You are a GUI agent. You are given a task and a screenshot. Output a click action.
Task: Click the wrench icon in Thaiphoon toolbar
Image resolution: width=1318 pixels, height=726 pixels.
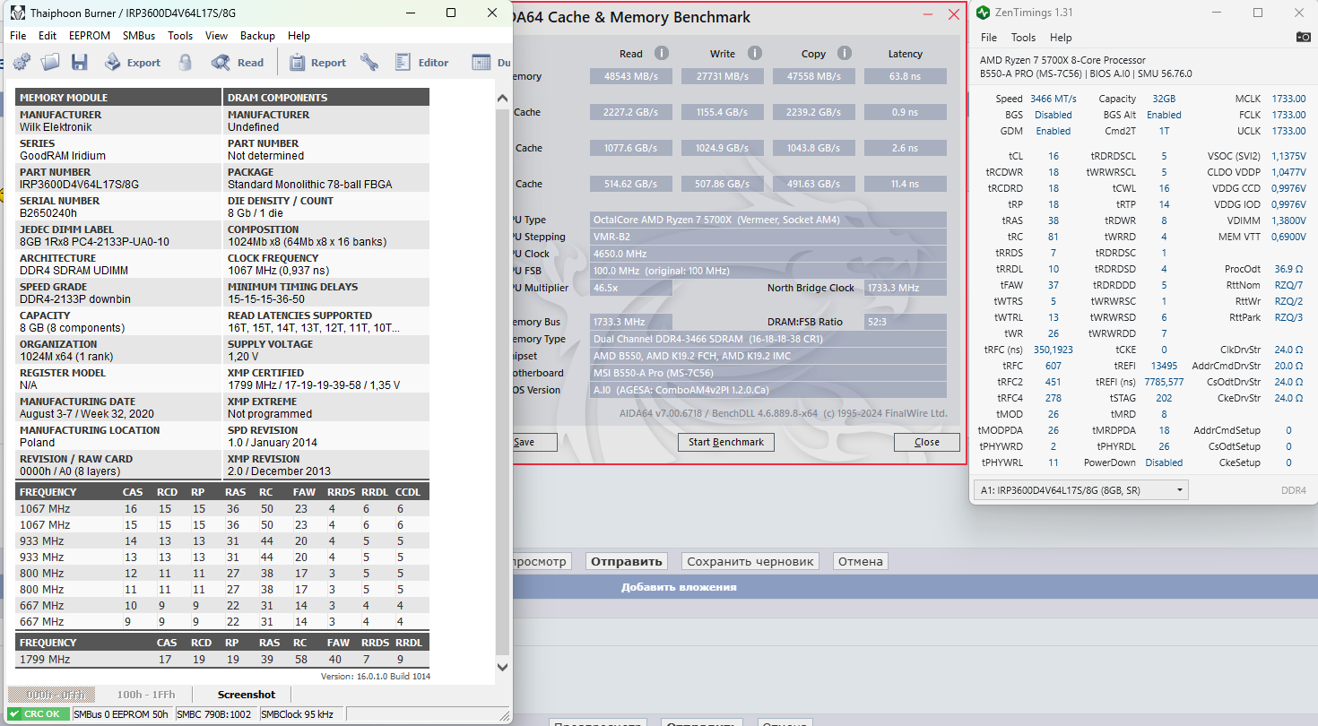pyautogui.click(x=369, y=62)
